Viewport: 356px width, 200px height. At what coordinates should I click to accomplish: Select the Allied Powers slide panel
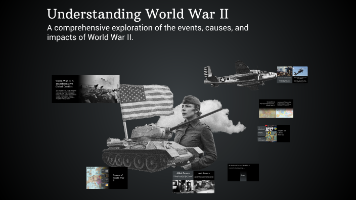click(x=183, y=182)
